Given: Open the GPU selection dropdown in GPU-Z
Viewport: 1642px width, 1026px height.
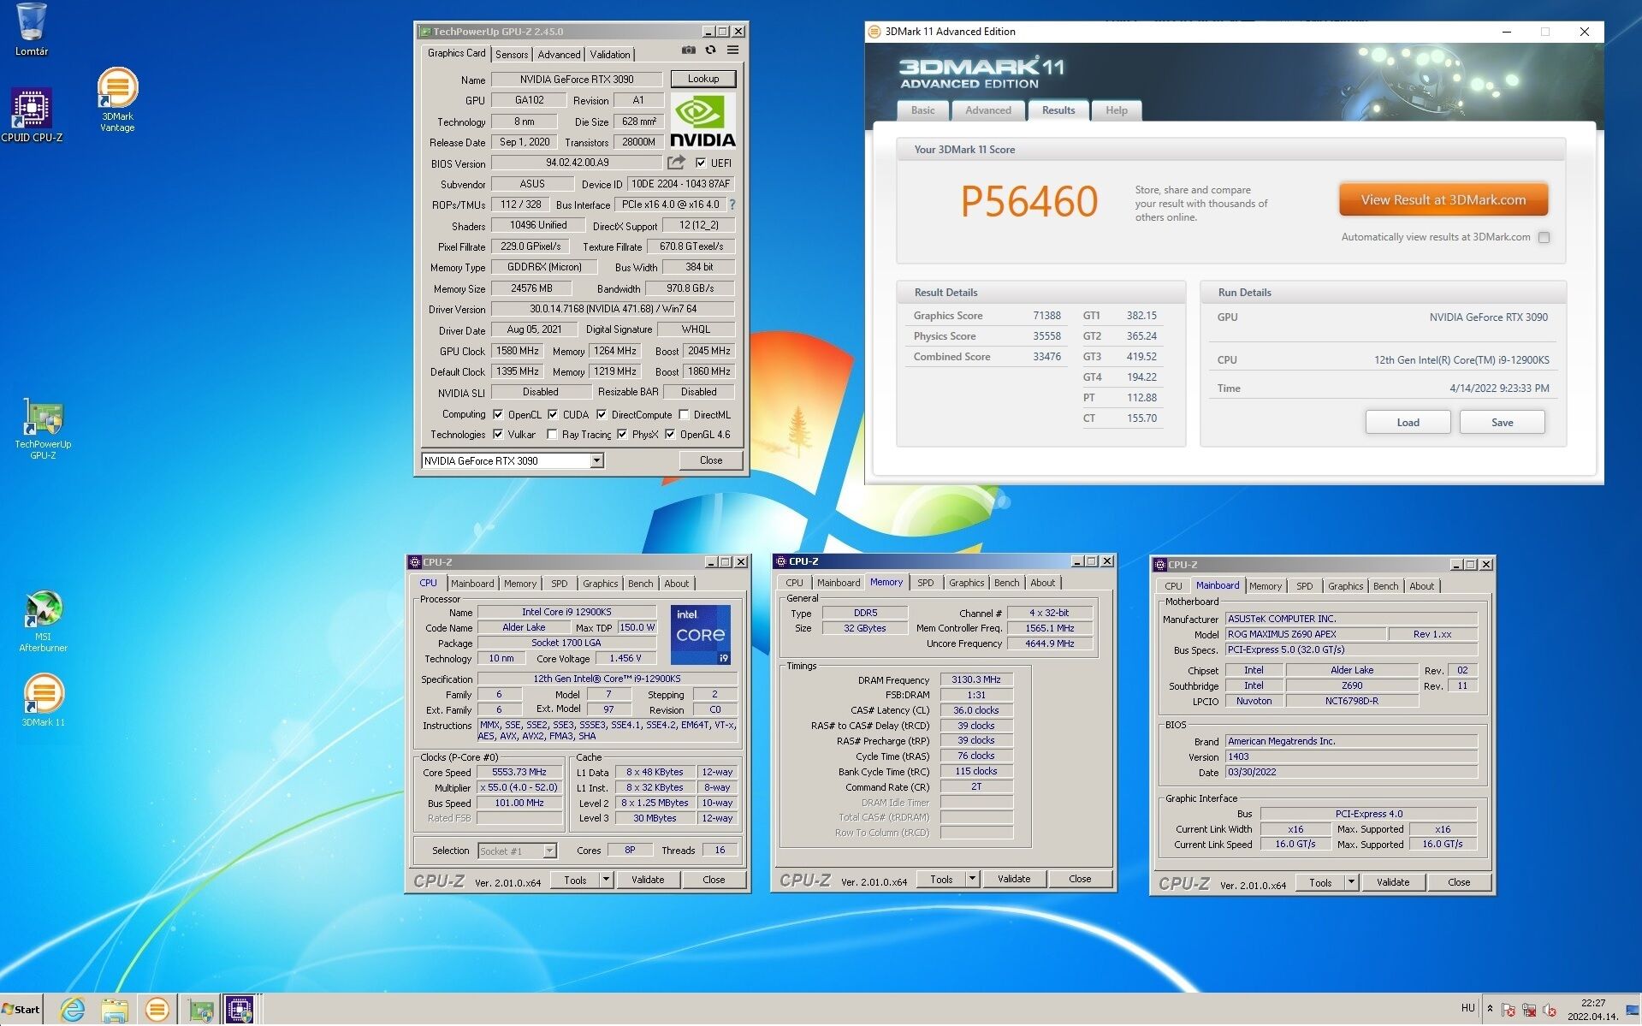Looking at the screenshot, I should point(596,460).
